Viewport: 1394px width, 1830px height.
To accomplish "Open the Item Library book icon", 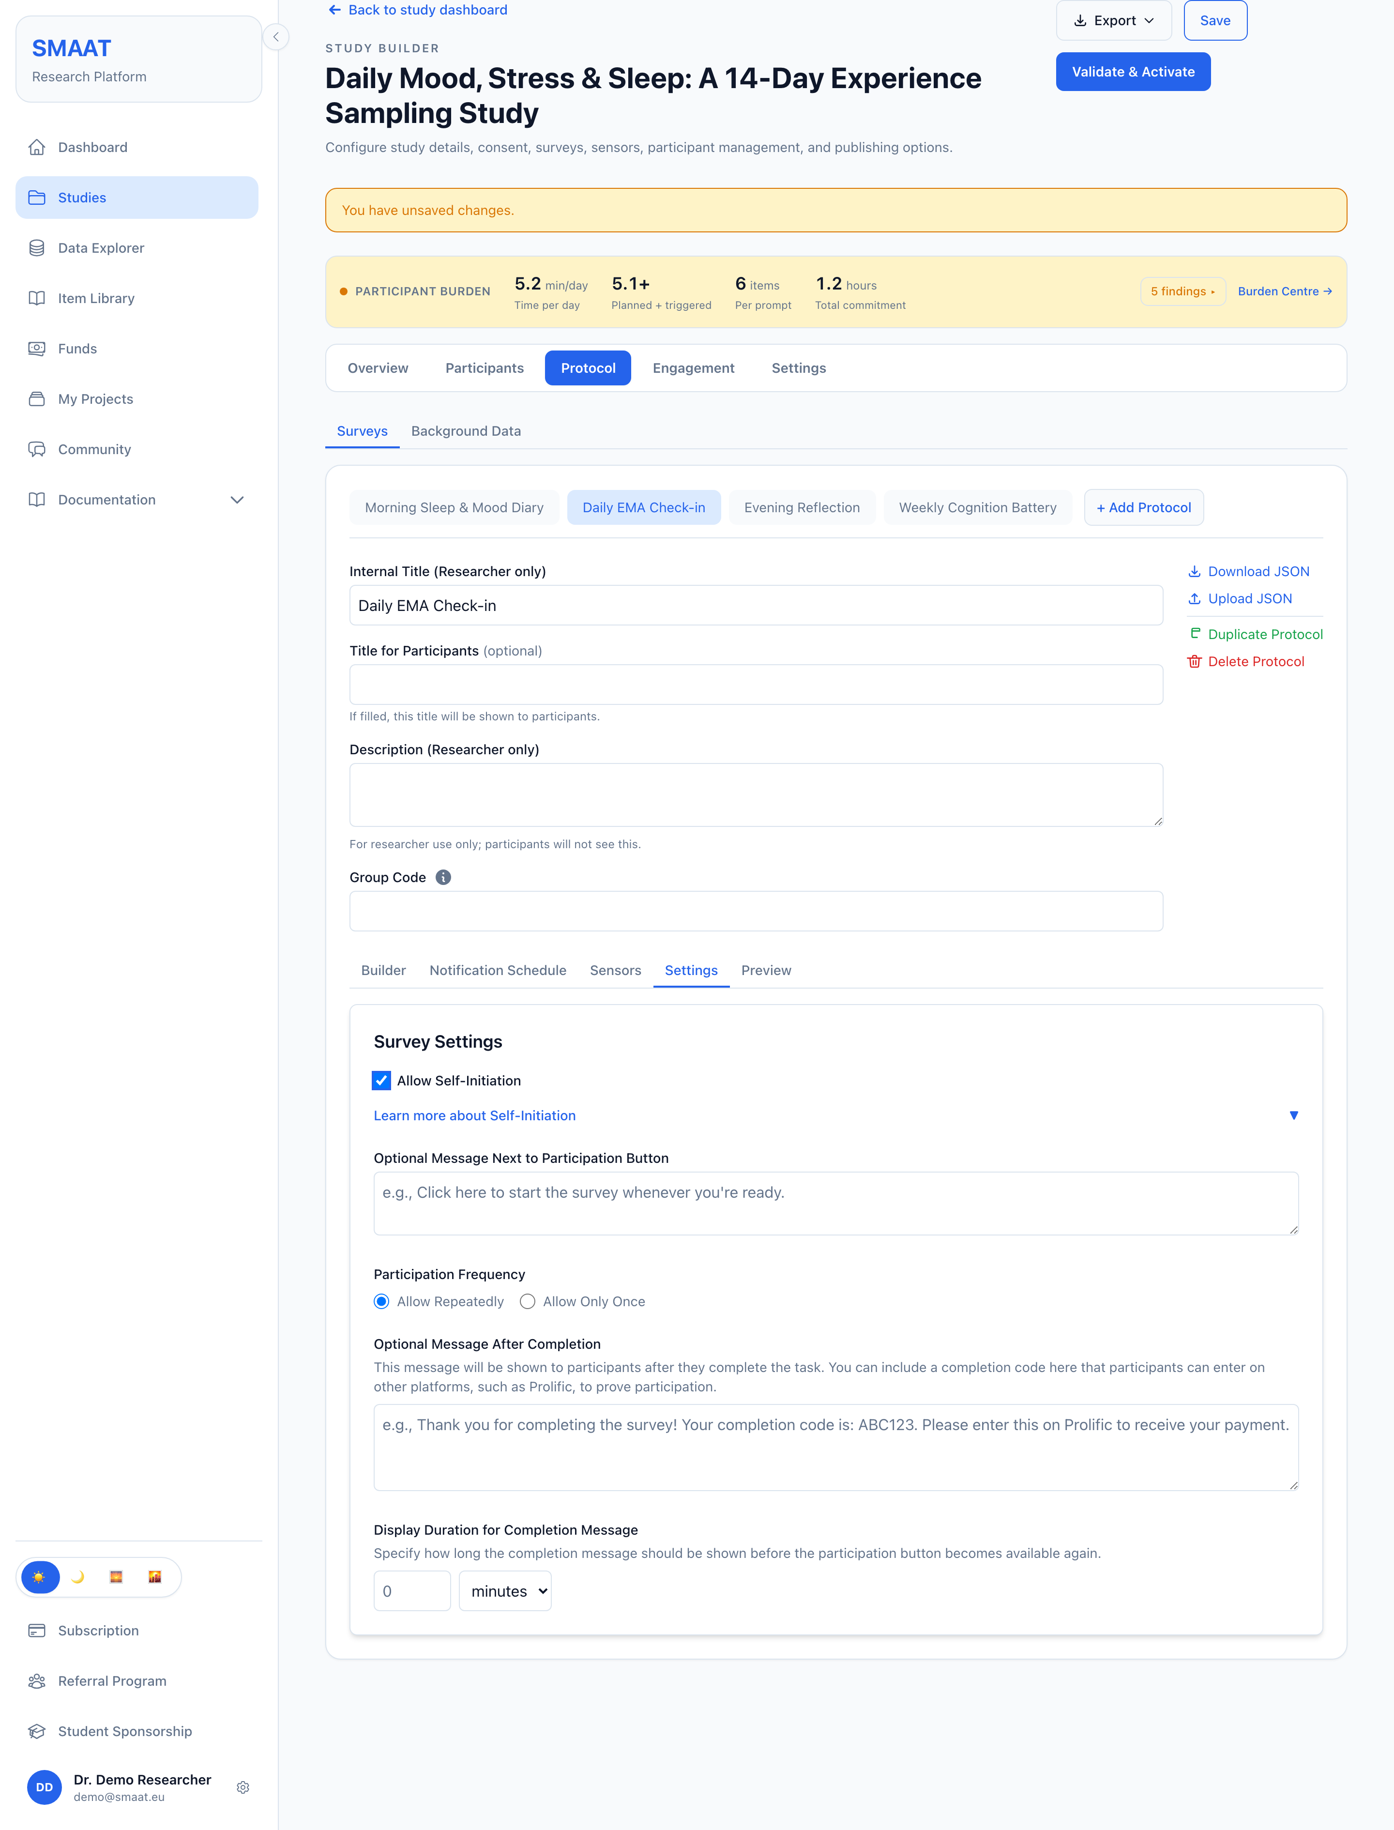I will (36, 298).
